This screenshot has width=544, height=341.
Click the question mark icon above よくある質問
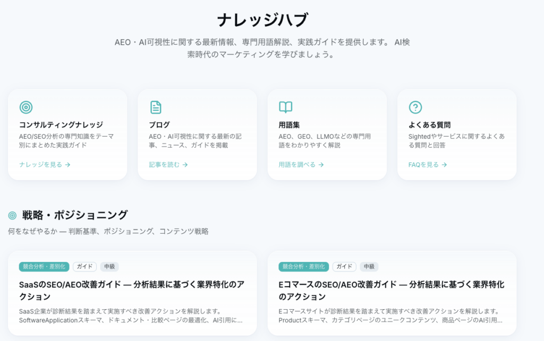pyautogui.click(x=414, y=107)
